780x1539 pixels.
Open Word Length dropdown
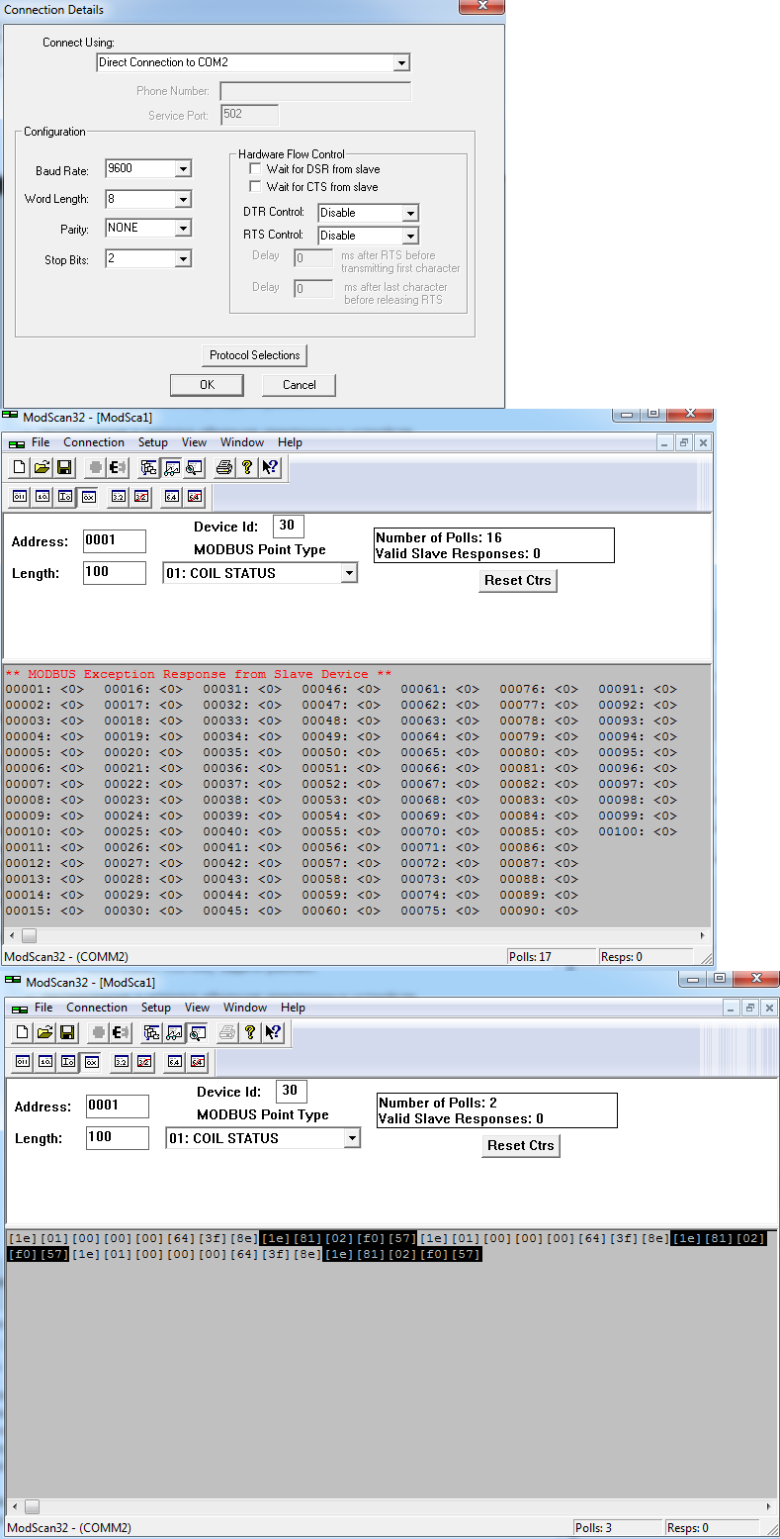[x=182, y=199]
